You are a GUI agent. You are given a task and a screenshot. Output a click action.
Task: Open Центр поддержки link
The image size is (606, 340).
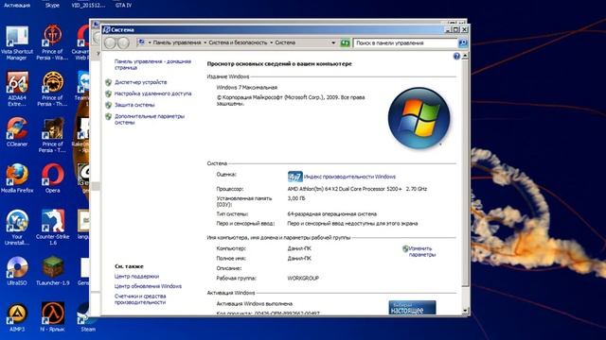(136, 277)
